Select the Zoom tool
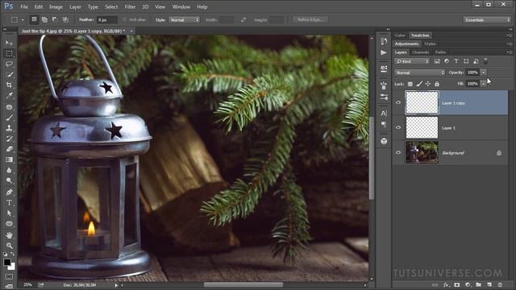 coord(9,246)
